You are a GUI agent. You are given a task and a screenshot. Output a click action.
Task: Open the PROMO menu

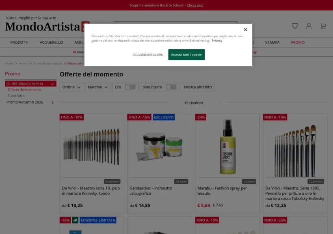click(x=298, y=43)
